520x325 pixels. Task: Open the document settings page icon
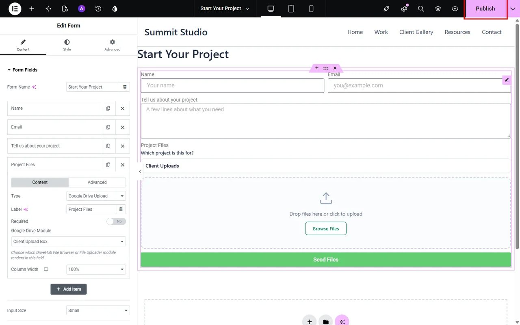[65, 9]
